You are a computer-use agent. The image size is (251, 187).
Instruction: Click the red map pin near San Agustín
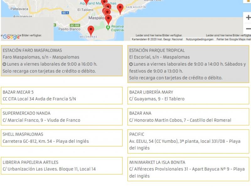(x=120, y=9)
